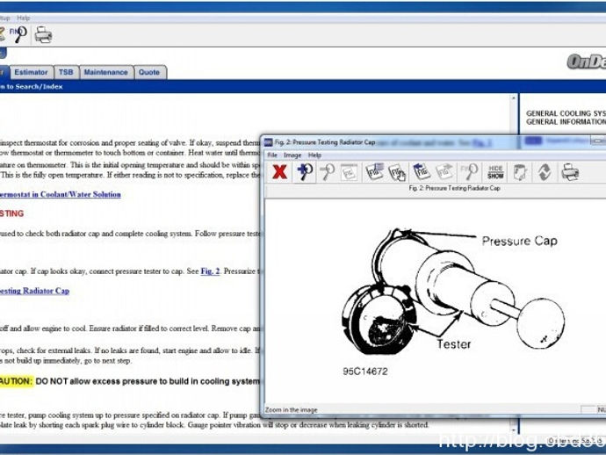Switch to the Quote tab
606x455 pixels.
[149, 72]
